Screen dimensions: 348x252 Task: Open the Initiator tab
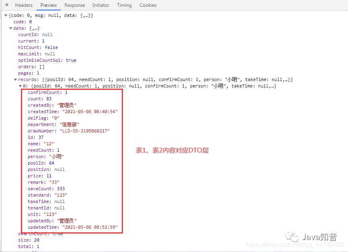100,5
